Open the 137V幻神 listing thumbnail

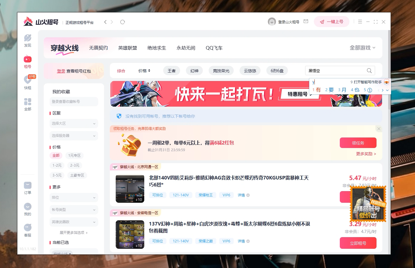click(x=130, y=234)
